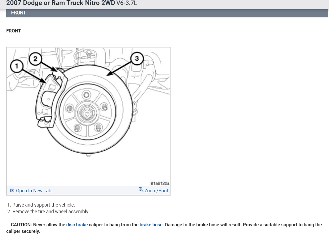
Task: Click the 2007 Dodge Nitro 2WD vehicle title
Action: point(61,3)
